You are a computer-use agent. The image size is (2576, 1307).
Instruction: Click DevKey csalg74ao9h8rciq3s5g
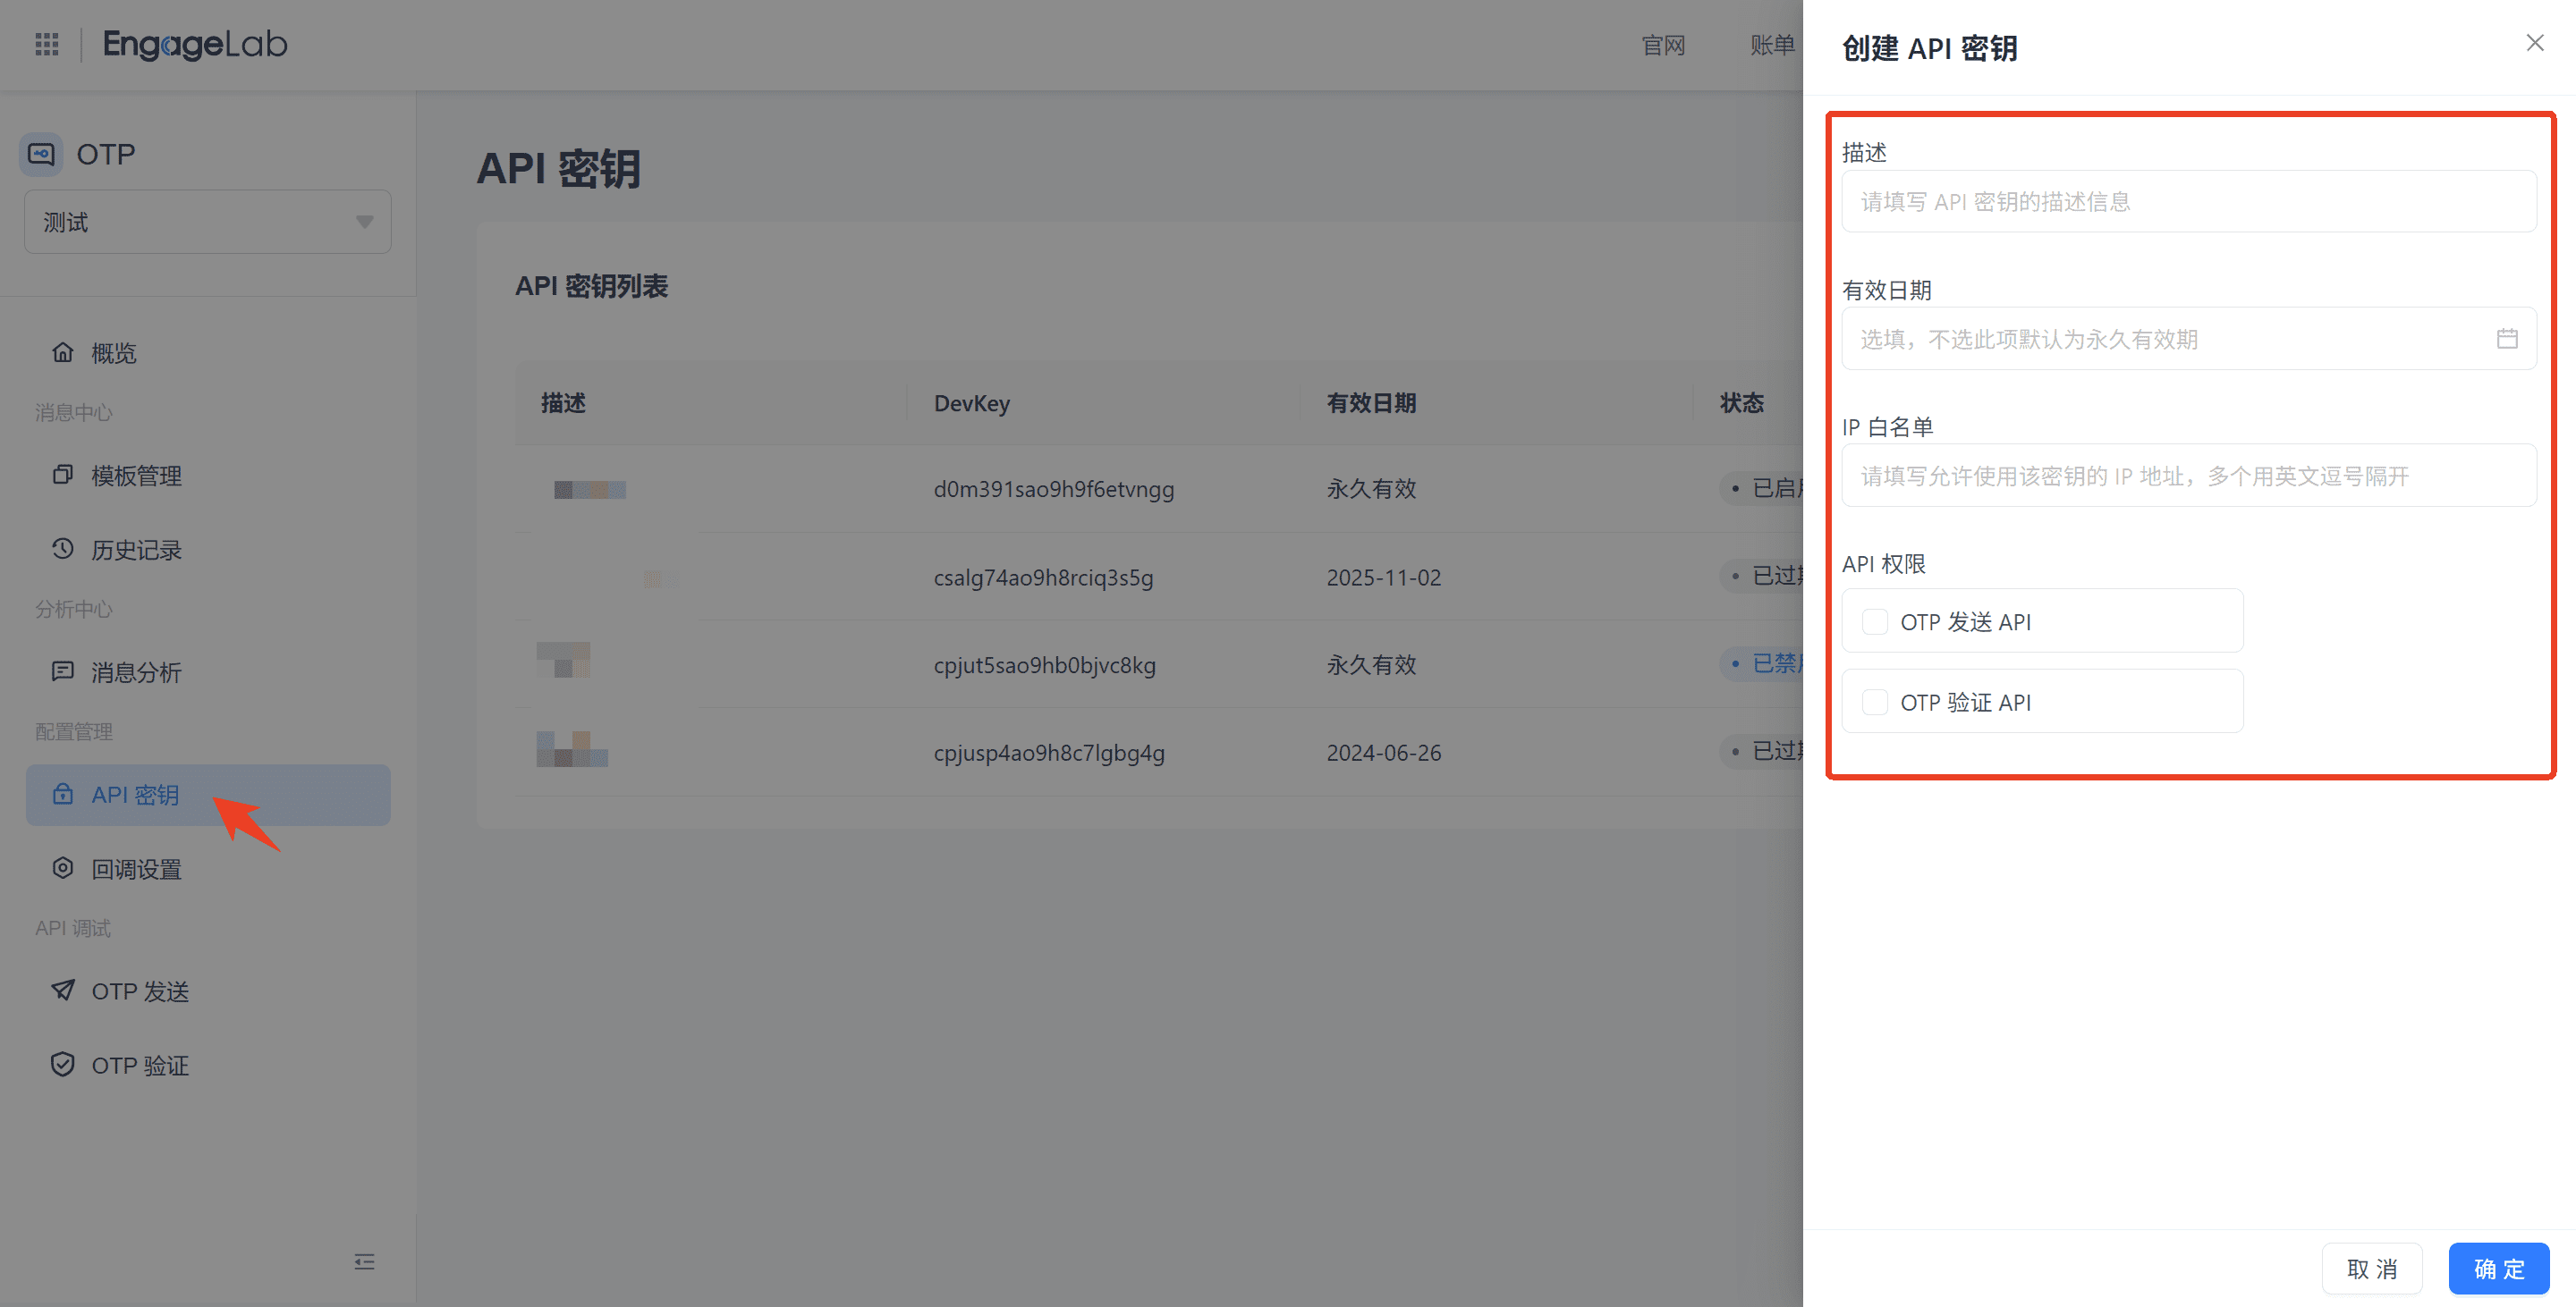[1043, 578]
